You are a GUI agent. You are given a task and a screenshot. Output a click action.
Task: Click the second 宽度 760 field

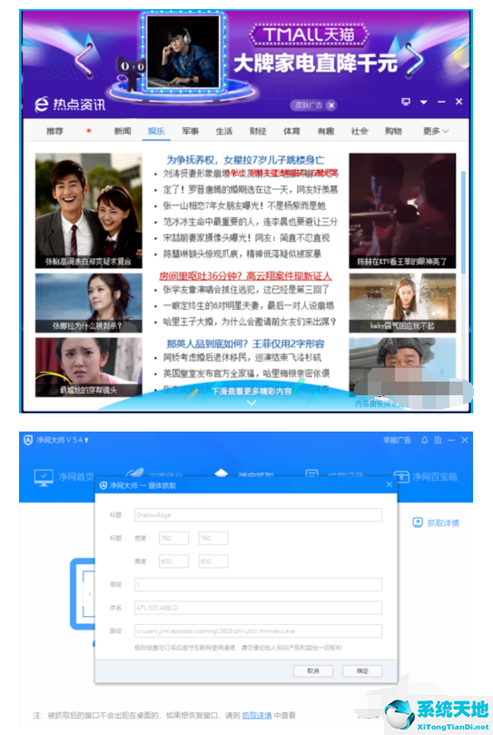point(213,538)
